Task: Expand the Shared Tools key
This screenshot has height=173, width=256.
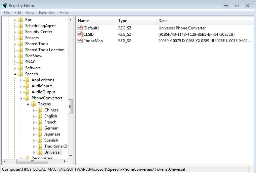Action: [15, 44]
